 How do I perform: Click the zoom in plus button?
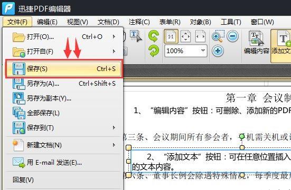click(218, 51)
